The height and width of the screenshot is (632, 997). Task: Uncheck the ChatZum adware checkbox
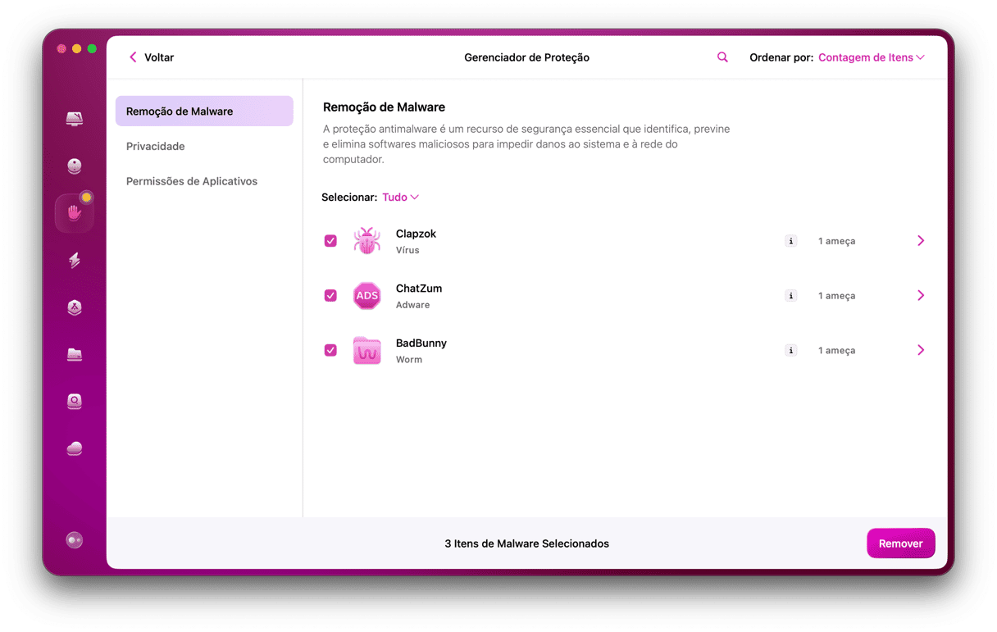(330, 296)
